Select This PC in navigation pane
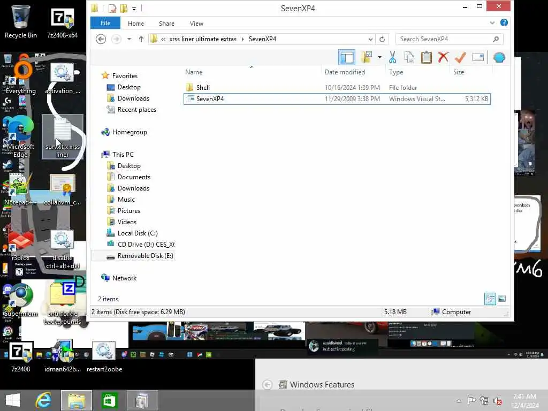 click(117, 154)
